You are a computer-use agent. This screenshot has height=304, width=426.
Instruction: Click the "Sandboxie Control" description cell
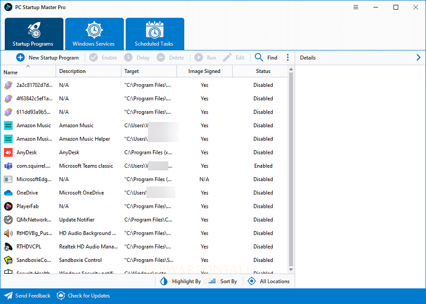click(80, 260)
